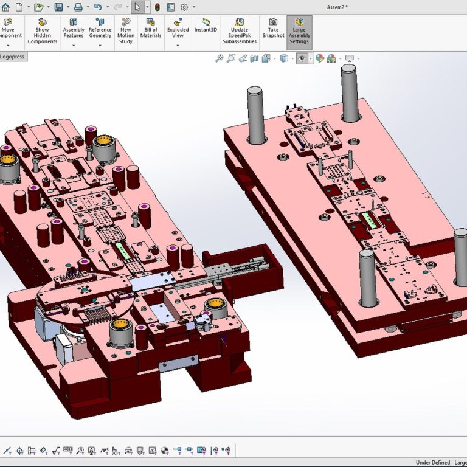
Task: Expand the Exploded View dropdown arrow
Action: 178,44
